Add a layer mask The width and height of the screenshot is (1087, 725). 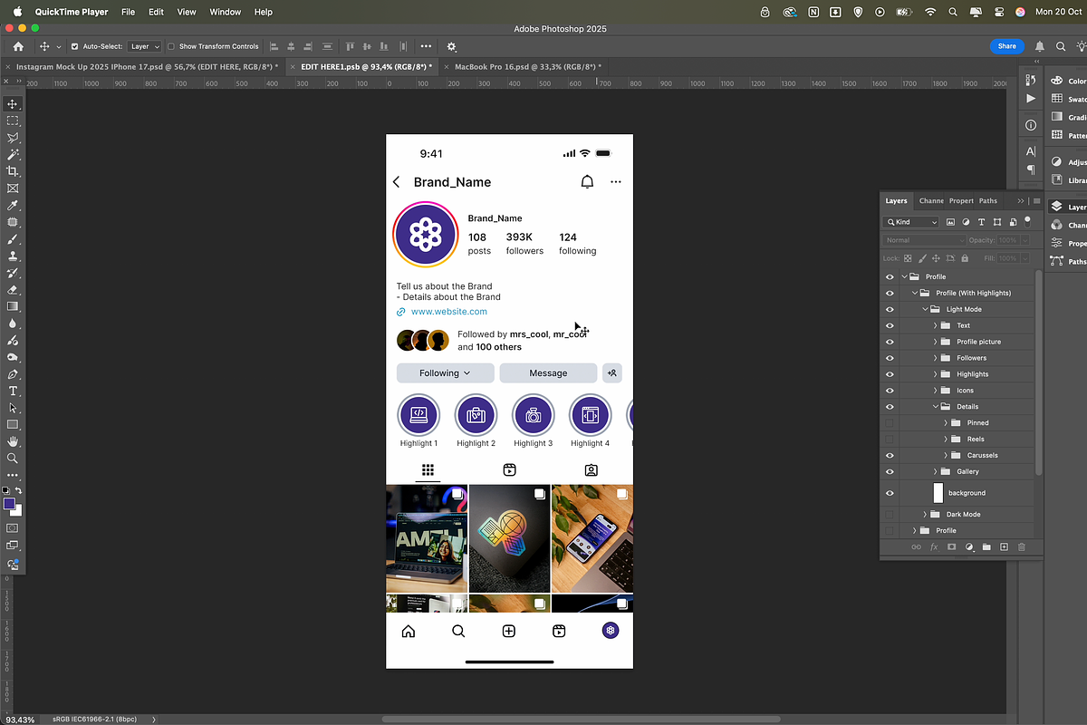point(951,547)
